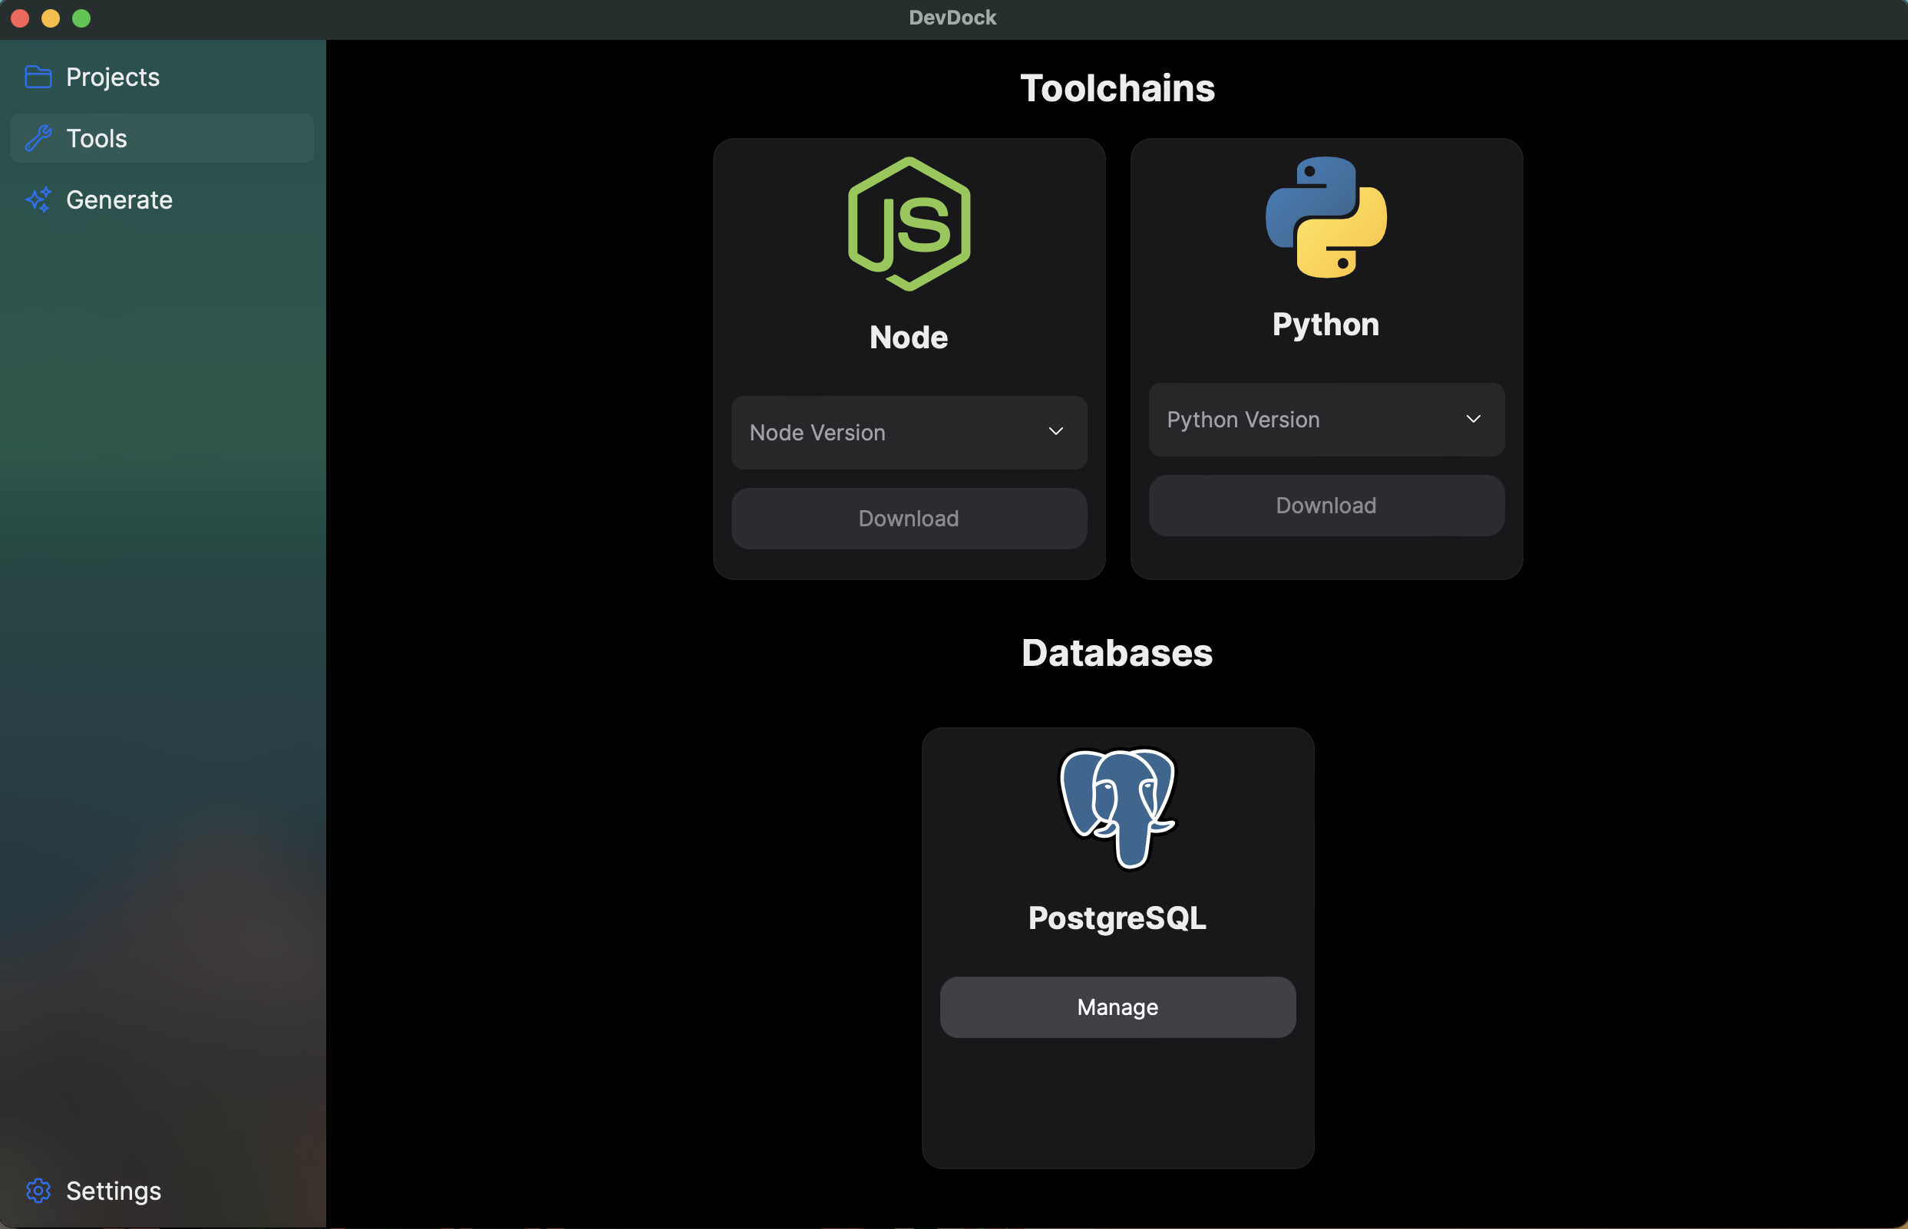Image resolution: width=1908 pixels, height=1229 pixels.
Task: Click the Generate sparkles icon
Action: coord(38,199)
